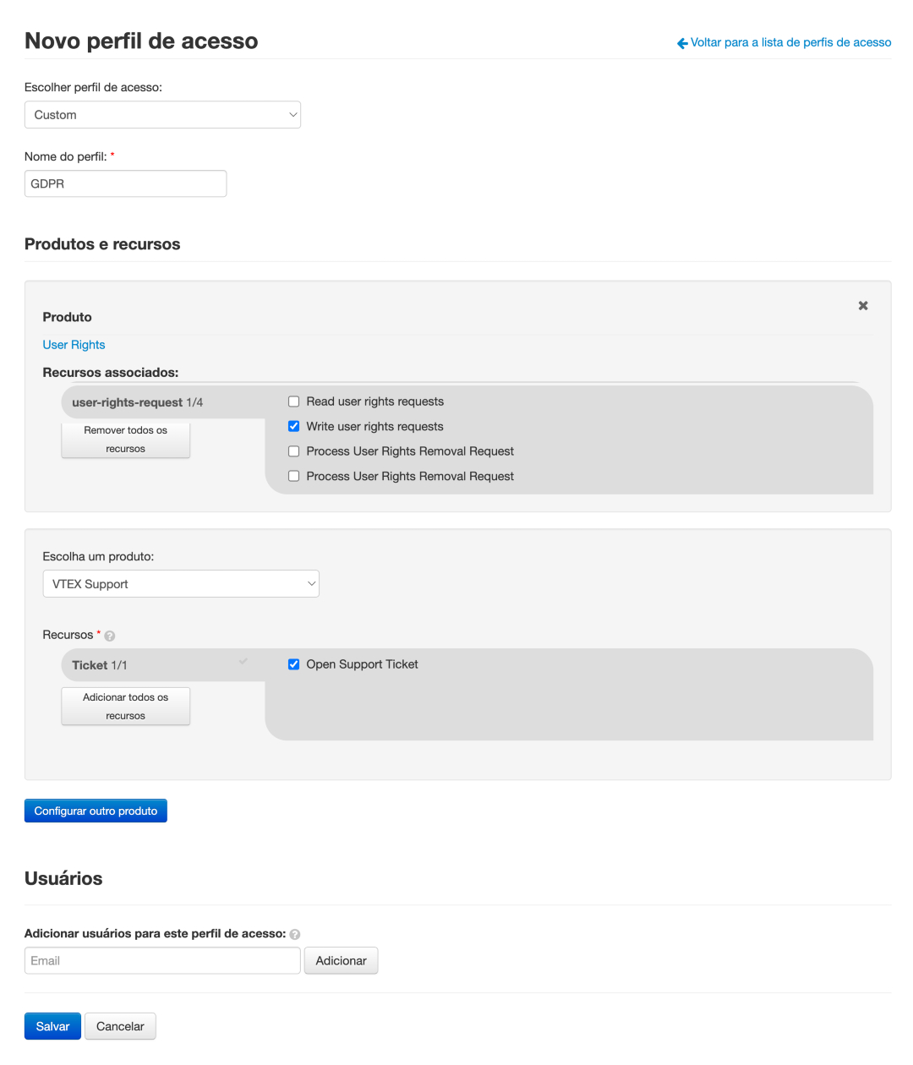Remove the User Rights product with X icon
The width and height of the screenshot is (913, 1065).
pos(863,306)
